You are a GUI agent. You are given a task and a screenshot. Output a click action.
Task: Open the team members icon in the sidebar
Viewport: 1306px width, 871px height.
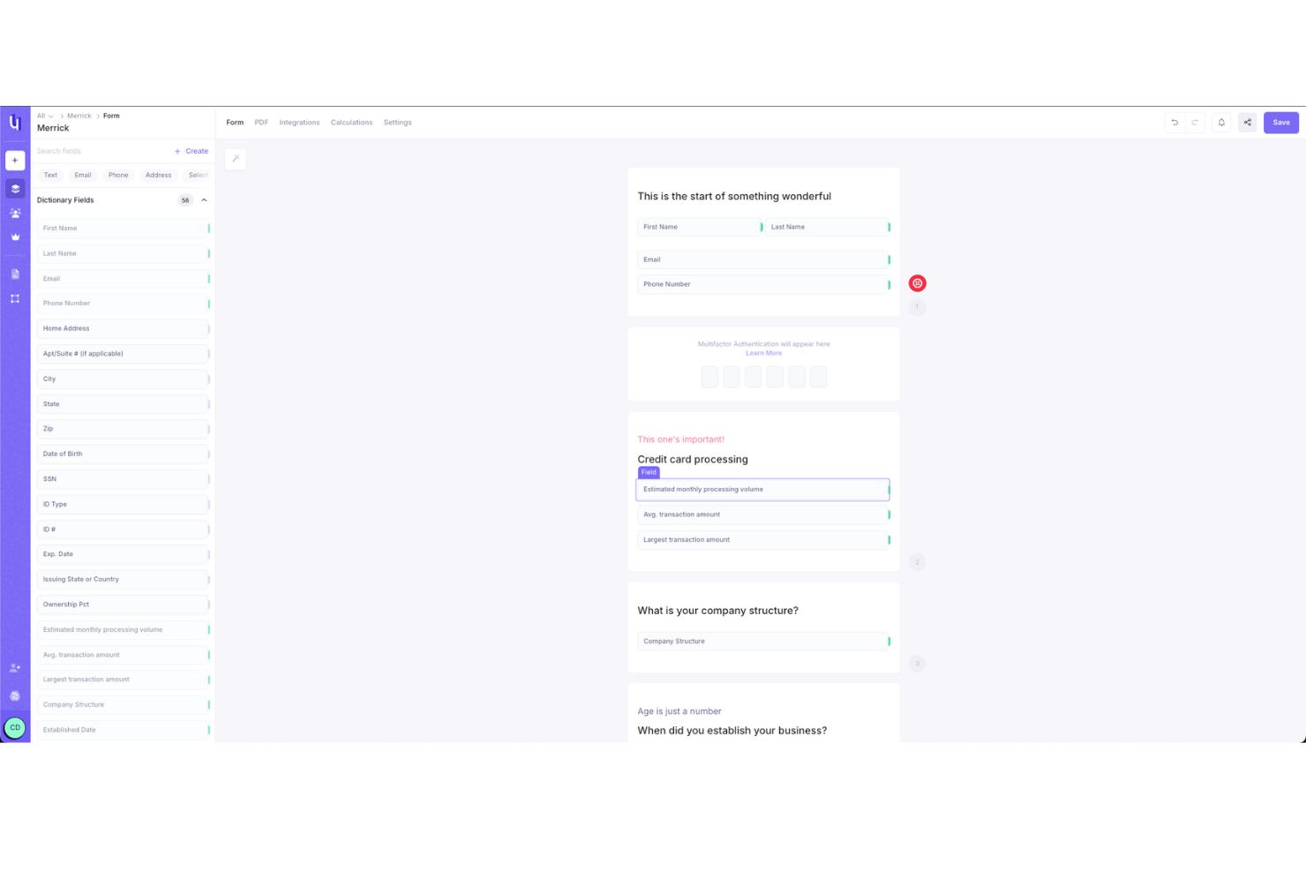[x=14, y=213]
